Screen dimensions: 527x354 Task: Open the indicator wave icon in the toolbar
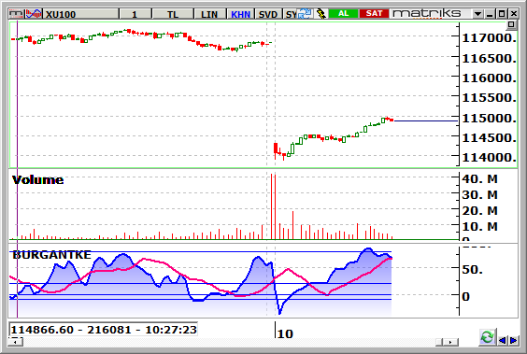tap(34, 14)
